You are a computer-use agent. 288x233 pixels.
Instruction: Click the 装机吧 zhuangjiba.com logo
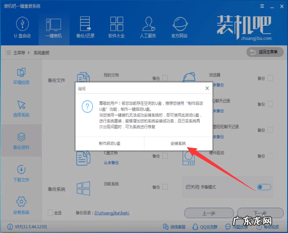244,27
